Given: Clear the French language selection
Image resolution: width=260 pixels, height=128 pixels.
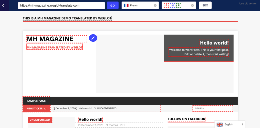Looking at the screenshot, I should [155, 6].
